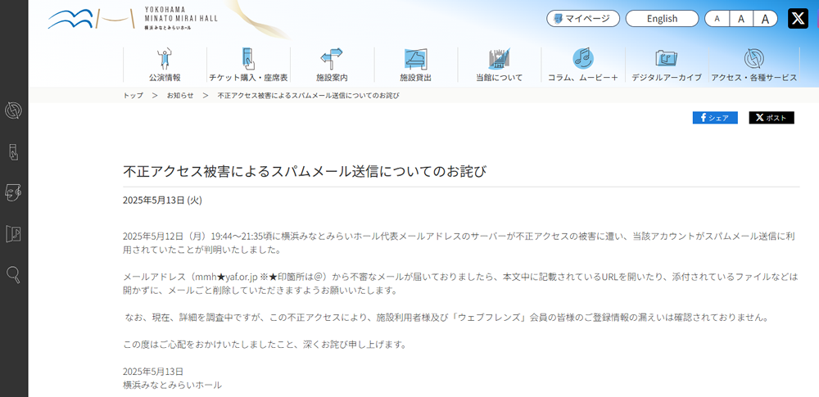Click the folder icon for デジタルアーカイブ

pyautogui.click(x=667, y=59)
